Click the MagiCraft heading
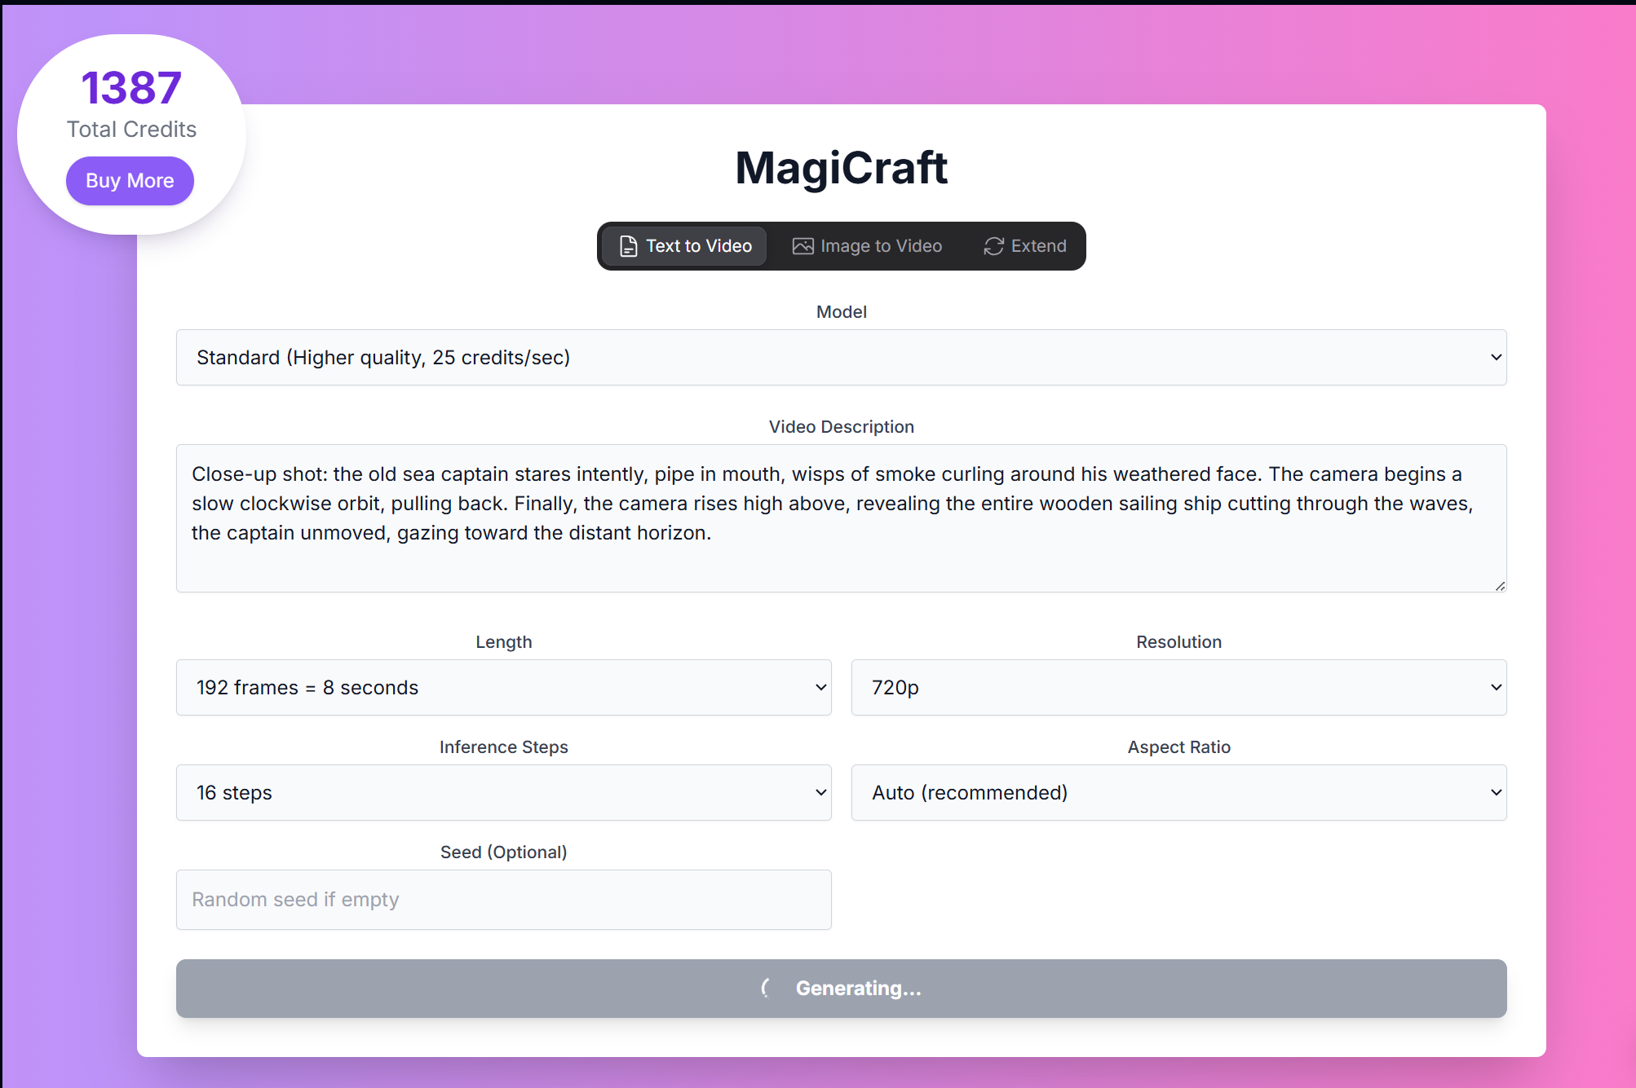 pyautogui.click(x=841, y=168)
